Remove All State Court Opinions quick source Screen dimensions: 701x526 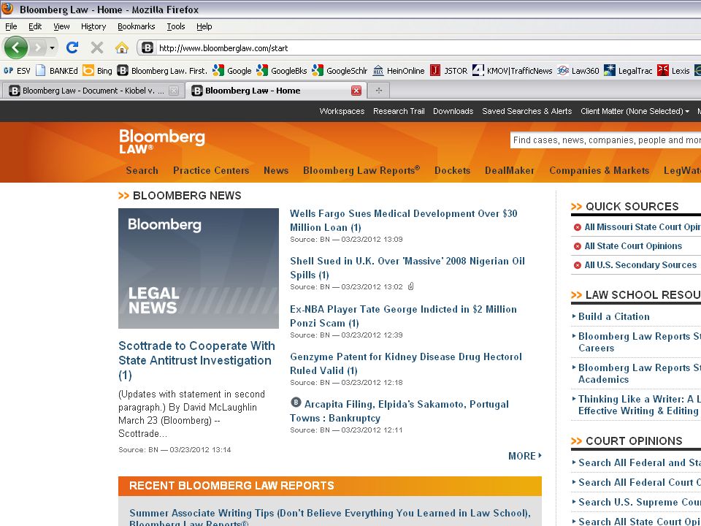click(x=577, y=246)
